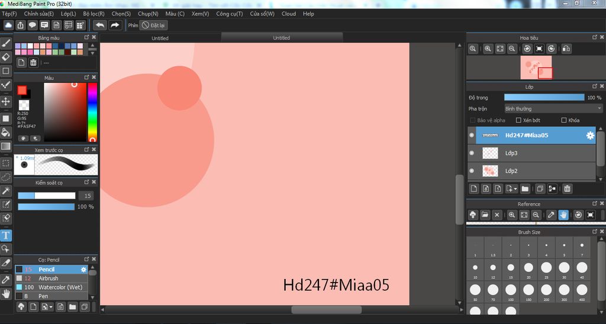Select the Lớp3 layer

point(532,153)
